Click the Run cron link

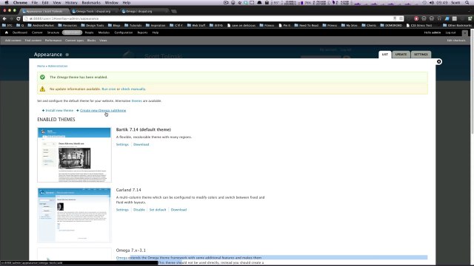click(109, 89)
